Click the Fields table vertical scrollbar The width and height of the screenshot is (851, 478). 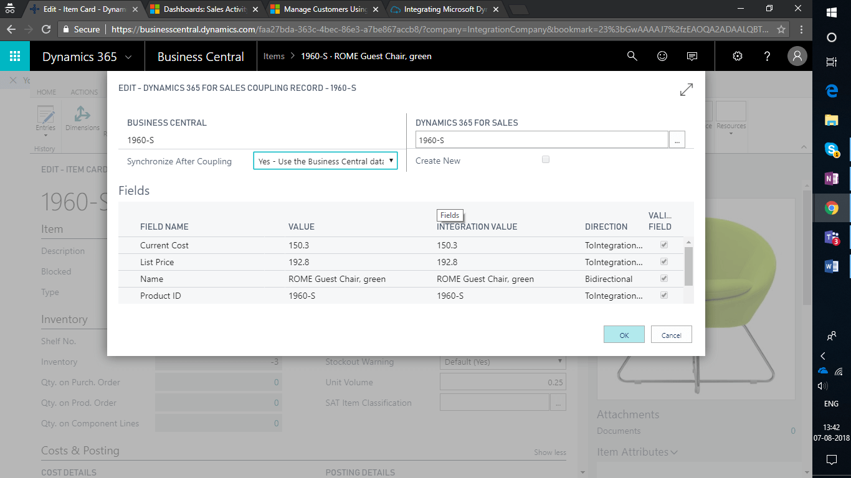(x=688, y=268)
